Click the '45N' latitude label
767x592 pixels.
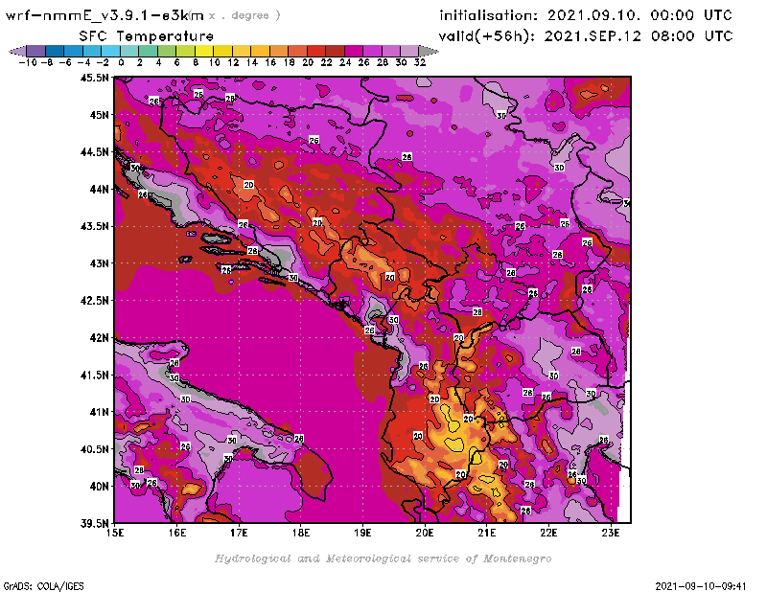tap(99, 115)
